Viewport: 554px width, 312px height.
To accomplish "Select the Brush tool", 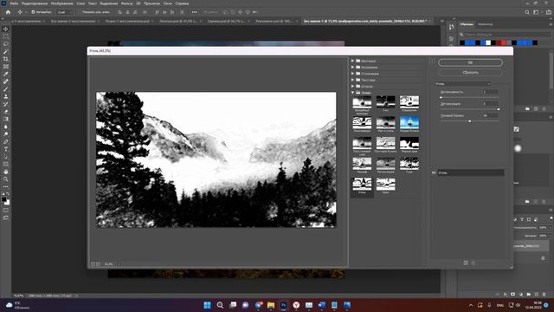I will [6, 88].
